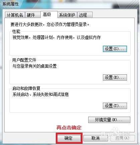Click the greyed-out 应用(A) button
This screenshot has width=140, height=145.
[123, 138]
